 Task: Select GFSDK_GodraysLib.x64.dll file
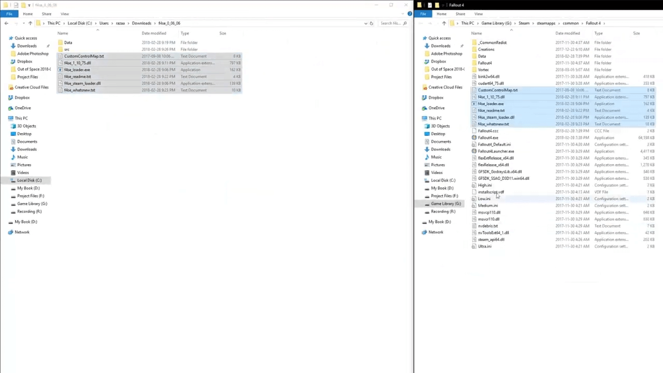500,171
